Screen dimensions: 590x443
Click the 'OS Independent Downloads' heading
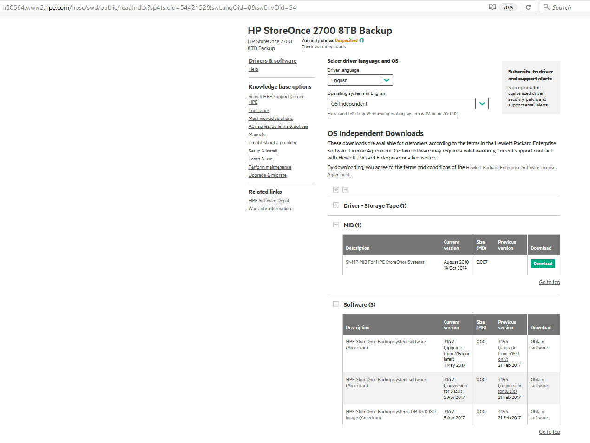(x=375, y=133)
